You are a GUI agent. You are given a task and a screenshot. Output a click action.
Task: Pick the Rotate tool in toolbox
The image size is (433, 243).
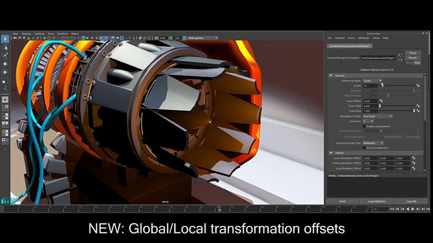(x=5, y=72)
